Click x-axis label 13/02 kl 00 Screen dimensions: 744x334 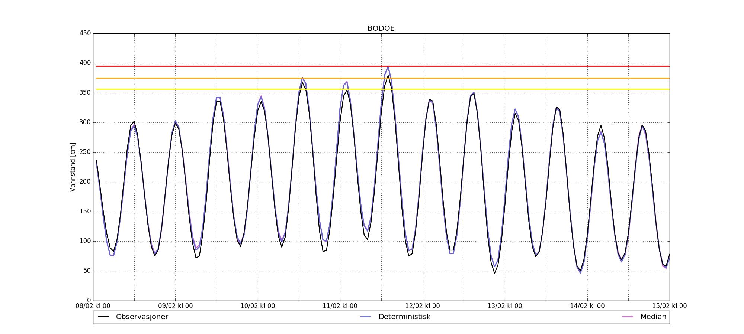[505, 306]
